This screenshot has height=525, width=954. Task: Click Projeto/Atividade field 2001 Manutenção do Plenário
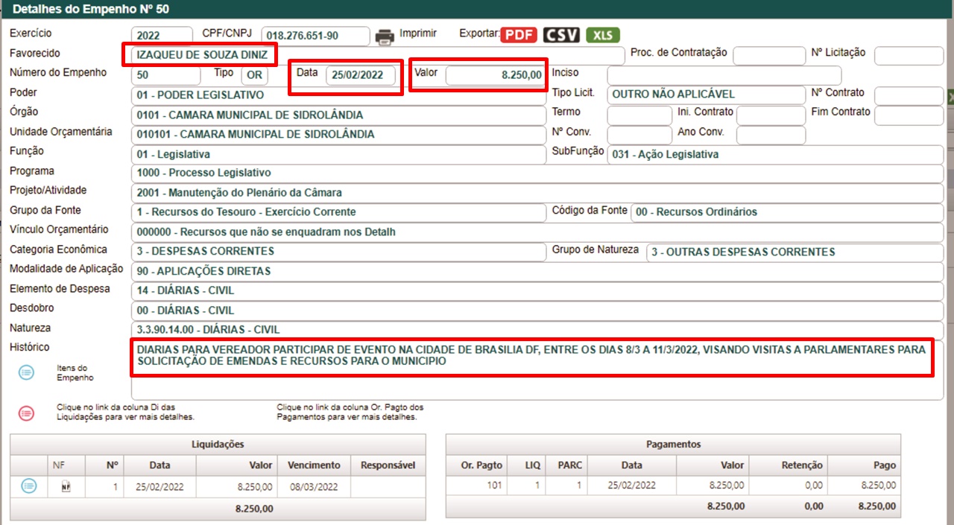537,193
